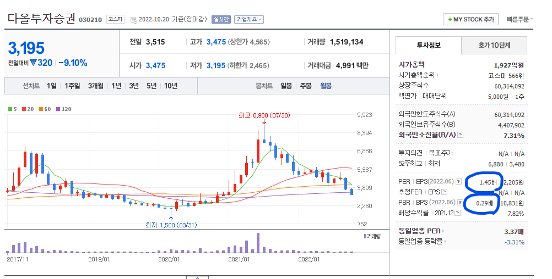Click the help icon next to 외국인소진율(B/A)
The image size is (552, 279).
point(460,135)
